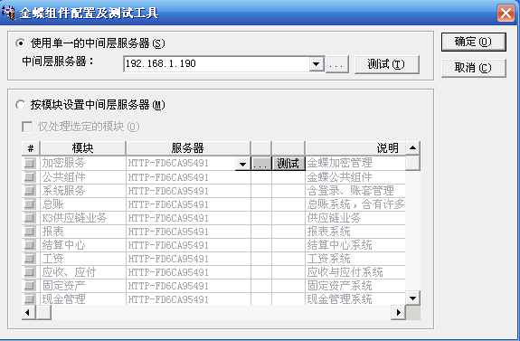520x341 pixels.
Task: Click the 工资系统 description cell
Action: click(x=355, y=259)
